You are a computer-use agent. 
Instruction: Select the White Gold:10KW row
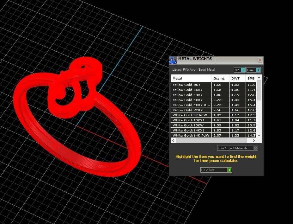coord(214,125)
